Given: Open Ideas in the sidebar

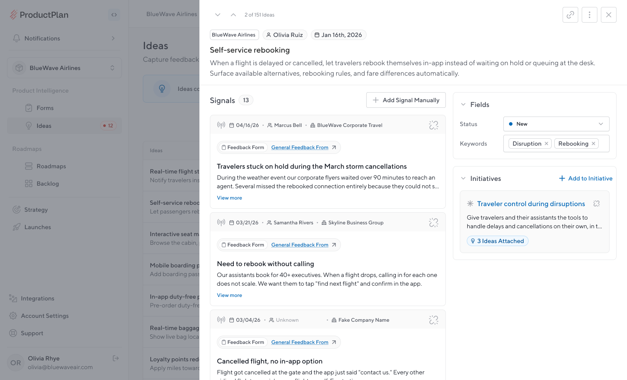Looking at the screenshot, I should [x=64, y=126].
